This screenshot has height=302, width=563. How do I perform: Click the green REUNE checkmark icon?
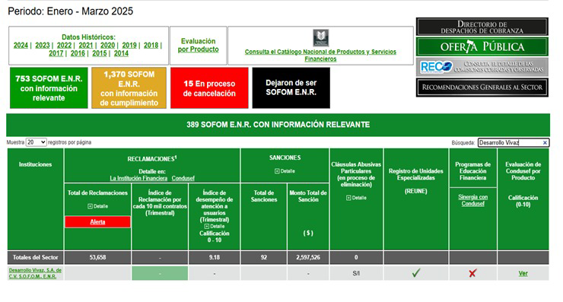pos(416,273)
